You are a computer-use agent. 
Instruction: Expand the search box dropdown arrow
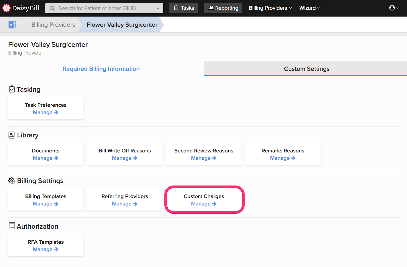point(158,8)
